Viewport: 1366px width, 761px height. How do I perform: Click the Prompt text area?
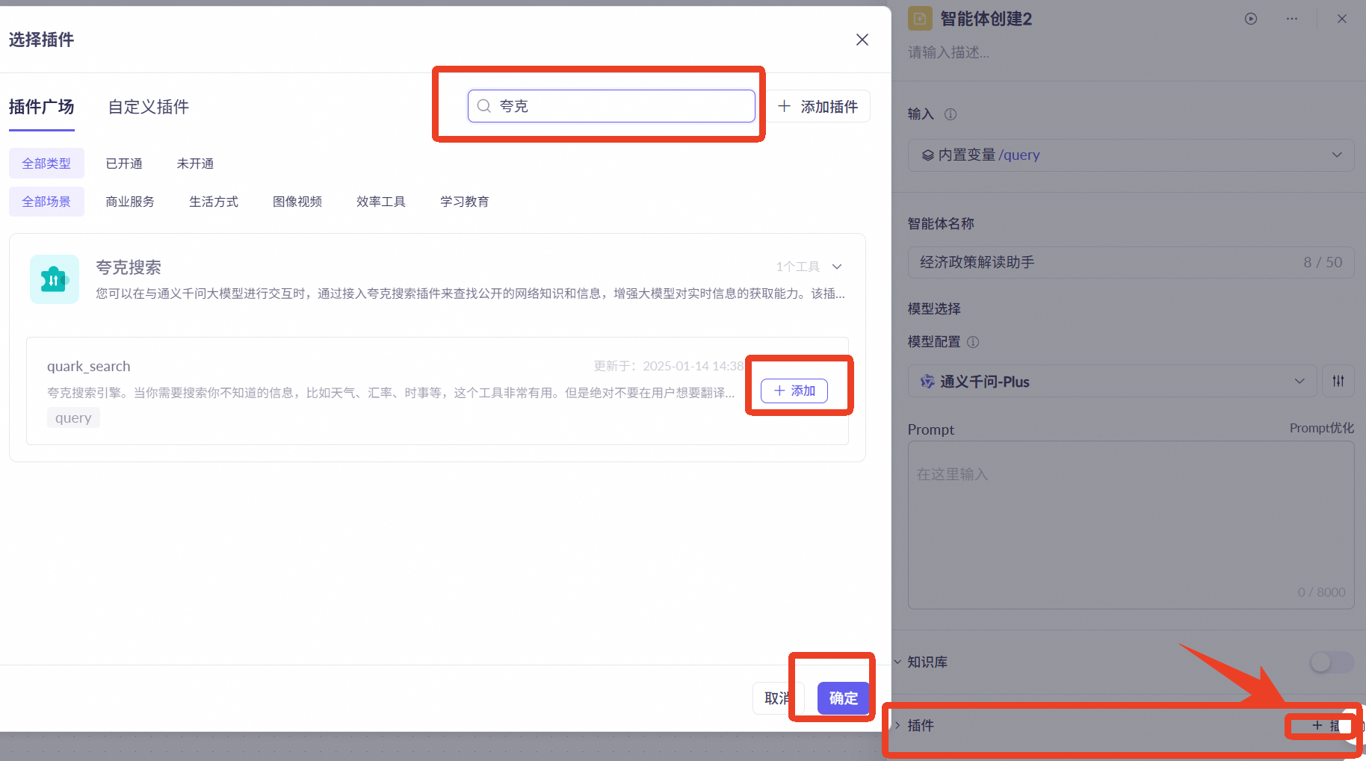1131,525
